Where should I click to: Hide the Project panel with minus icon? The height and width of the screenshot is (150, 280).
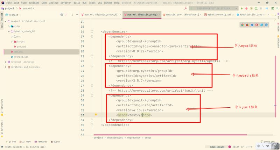(77, 15)
